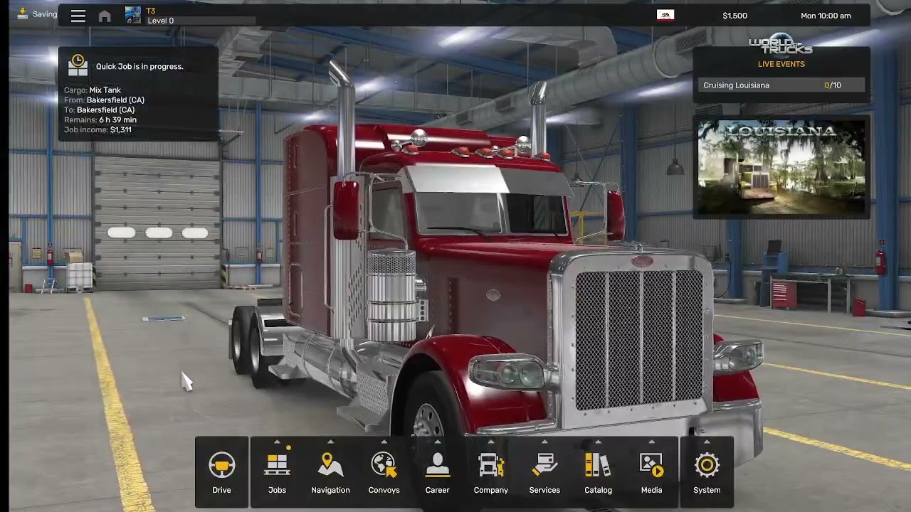The image size is (911, 512).
Task: Expand the Services submenu arrow
Action: [x=544, y=442]
